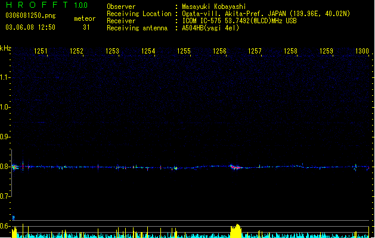Click the 0.9 kHz axis label
Viewport: 375px width, 238px height.
click(5, 137)
